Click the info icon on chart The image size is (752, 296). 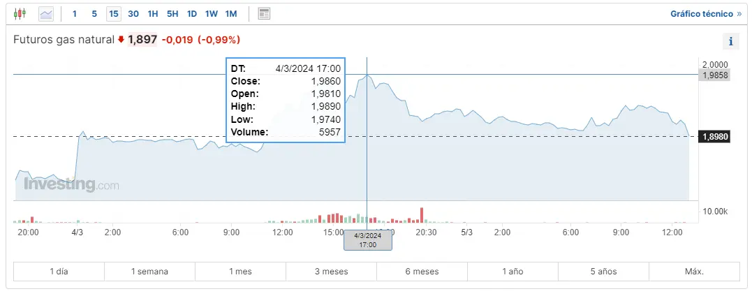tap(730, 41)
